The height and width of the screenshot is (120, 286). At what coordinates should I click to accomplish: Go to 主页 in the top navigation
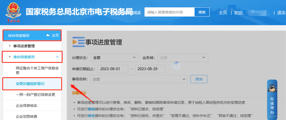tap(223, 13)
